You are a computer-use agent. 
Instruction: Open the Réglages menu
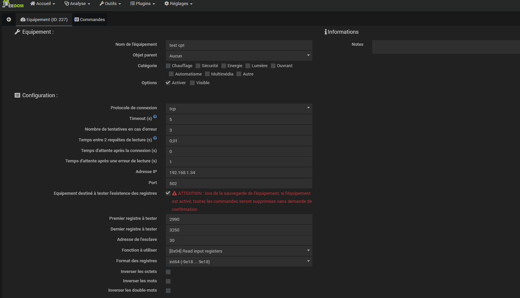(178, 4)
